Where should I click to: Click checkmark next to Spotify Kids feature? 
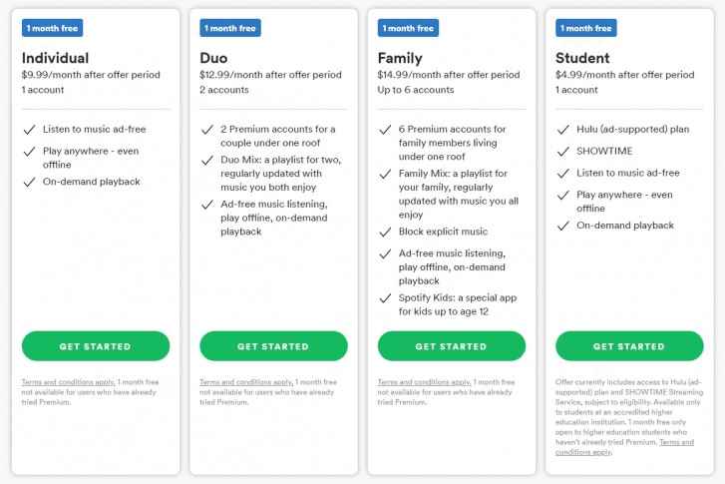[385, 298]
